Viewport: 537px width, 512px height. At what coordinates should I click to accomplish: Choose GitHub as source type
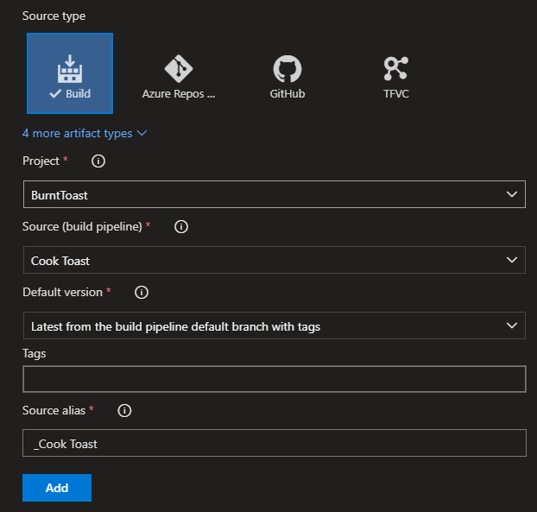click(x=287, y=77)
